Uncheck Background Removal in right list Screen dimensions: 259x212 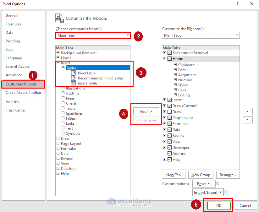click(x=169, y=53)
